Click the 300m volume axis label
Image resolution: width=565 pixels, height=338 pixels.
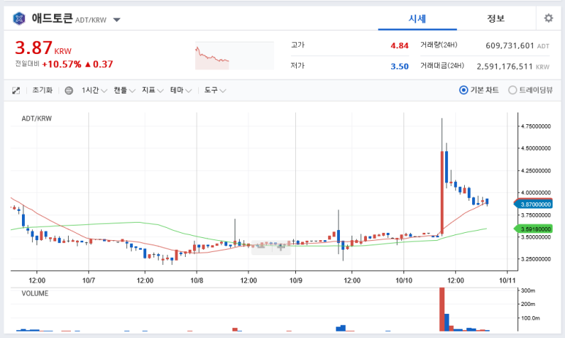click(x=528, y=291)
